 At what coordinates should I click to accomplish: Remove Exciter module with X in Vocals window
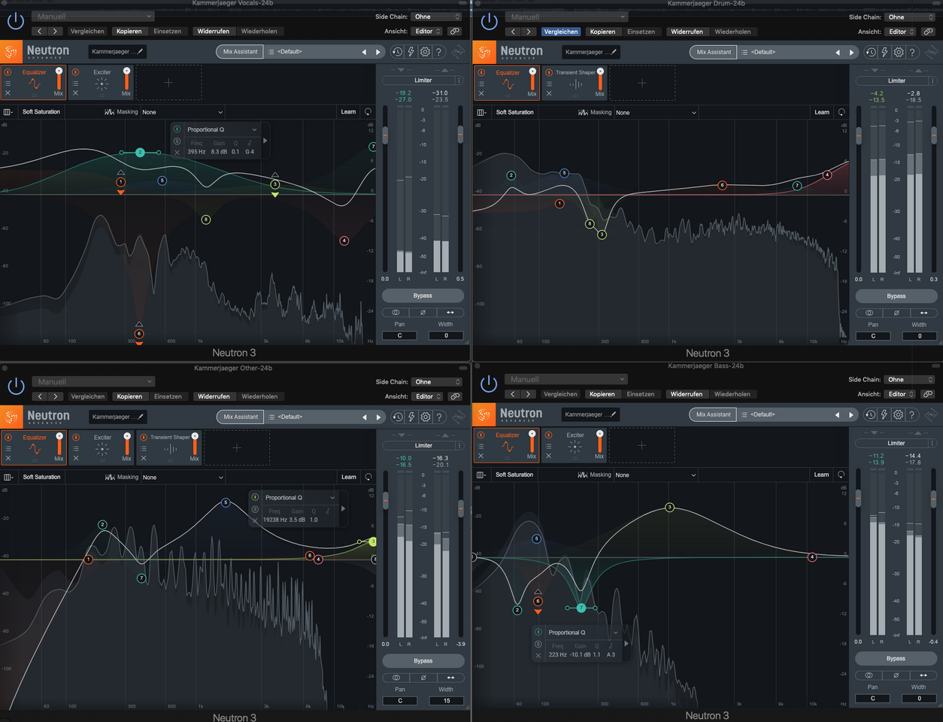point(75,93)
